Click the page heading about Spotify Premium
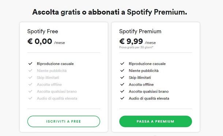223x136 pixels. (110, 12)
